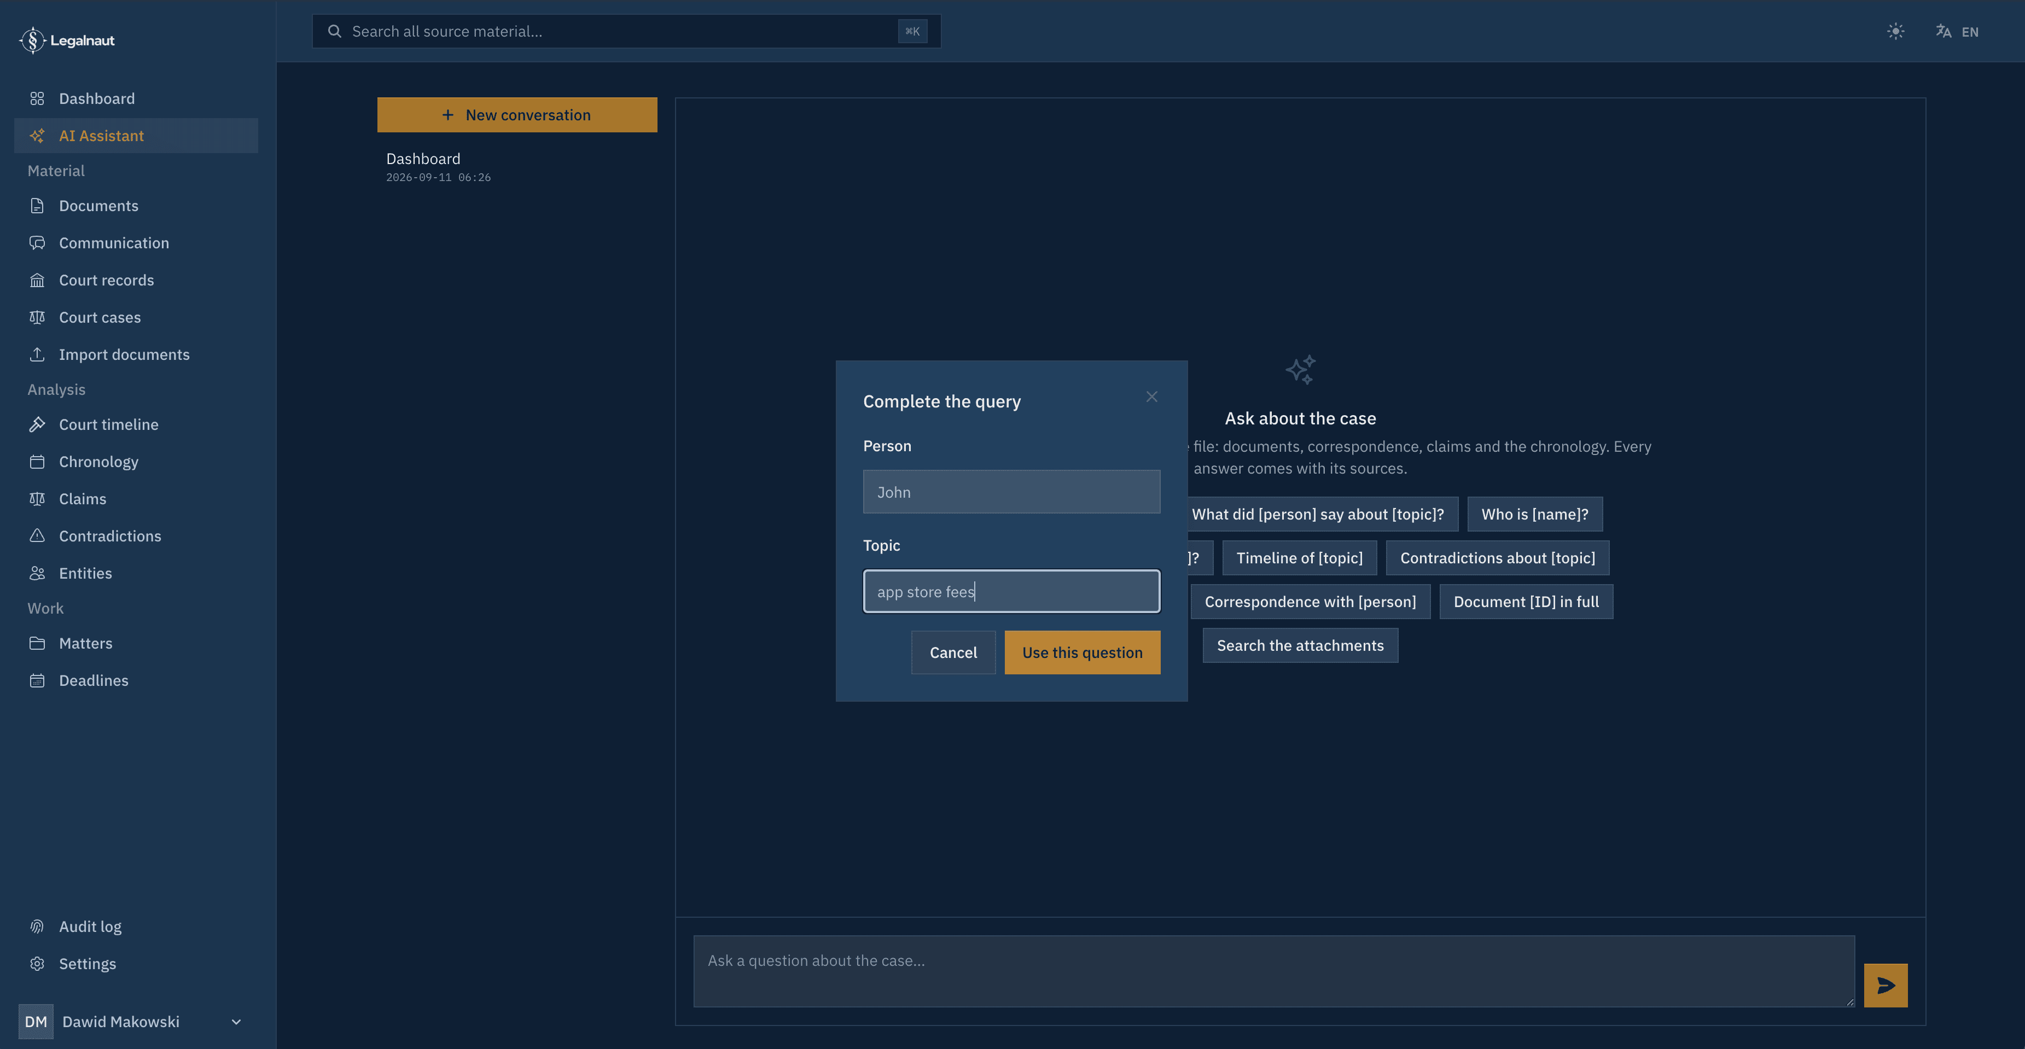Expand the Dawid Makowski user menu
The height and width of the screenshot is (1049, 2025).
tap(131, 1022)
